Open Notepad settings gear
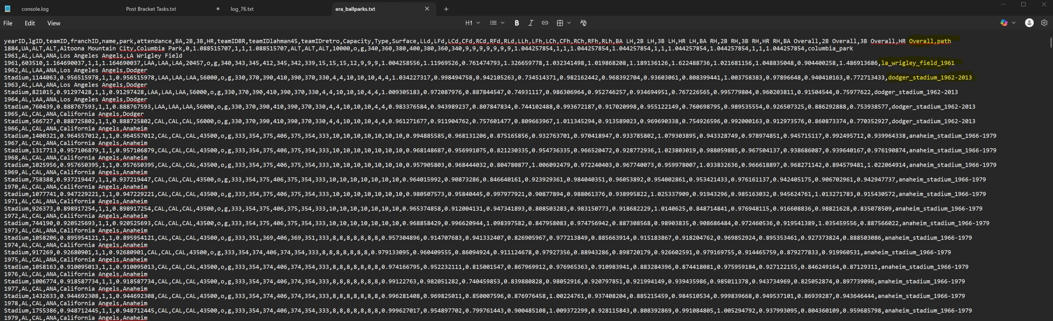This screenshot has height=321, width=1053. [x=1044, y=23]
